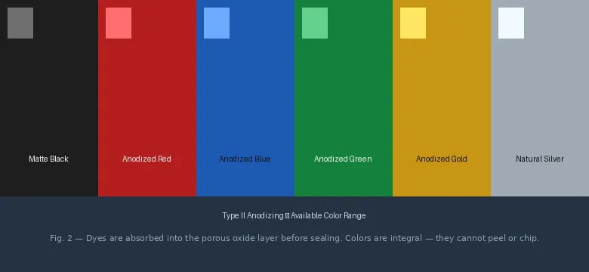Click the Fig. 2 caption text
The width and height of the screenshot is (589, 272).
coord(294,238)
